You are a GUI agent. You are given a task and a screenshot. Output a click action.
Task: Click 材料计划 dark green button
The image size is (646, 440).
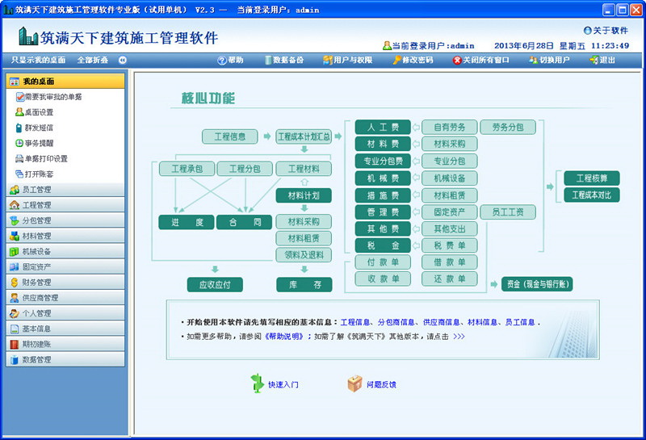click(304, 195)
